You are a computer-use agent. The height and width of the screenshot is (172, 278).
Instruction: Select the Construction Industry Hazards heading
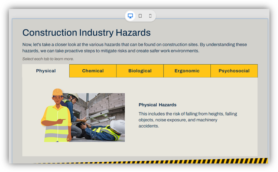[x=86, y=33]
